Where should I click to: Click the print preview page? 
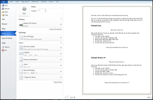117,50
